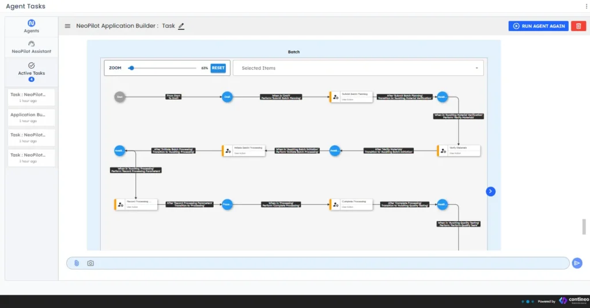Click the zoom slider track

[162, 68]
